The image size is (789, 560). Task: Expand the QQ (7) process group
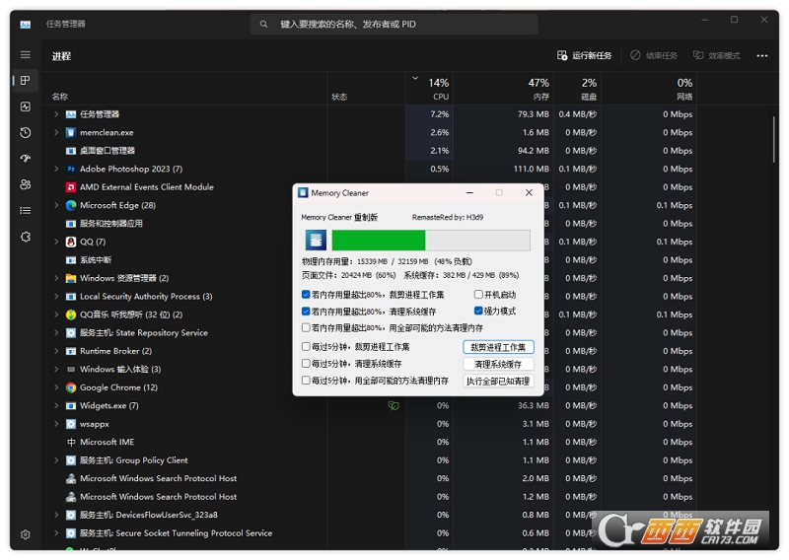point(56,242)
